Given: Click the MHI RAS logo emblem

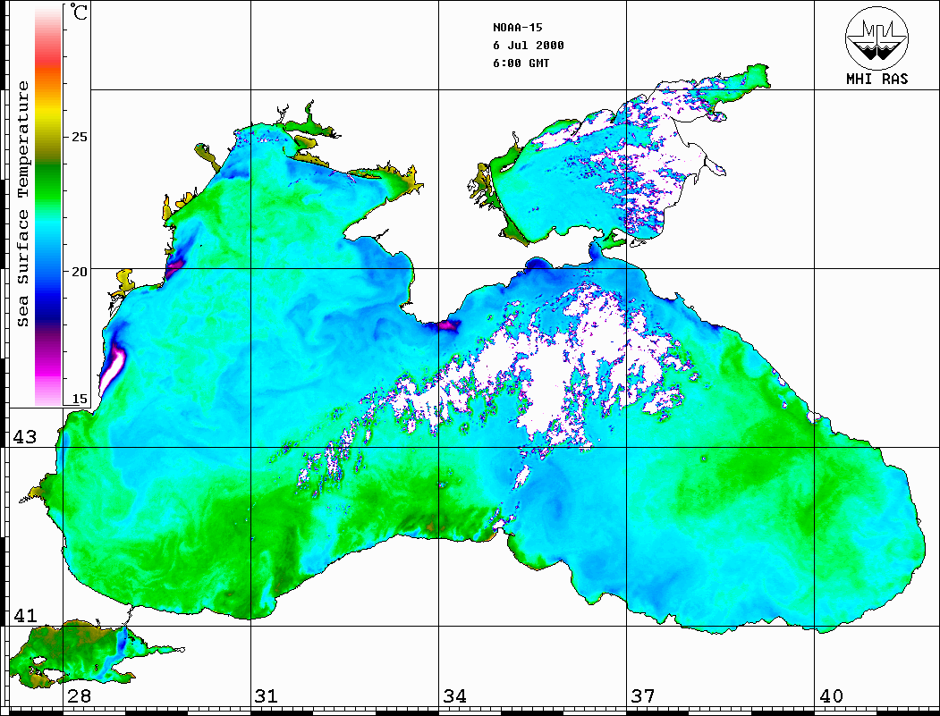Looking at the screenshot, I should [x=876, y=38].
